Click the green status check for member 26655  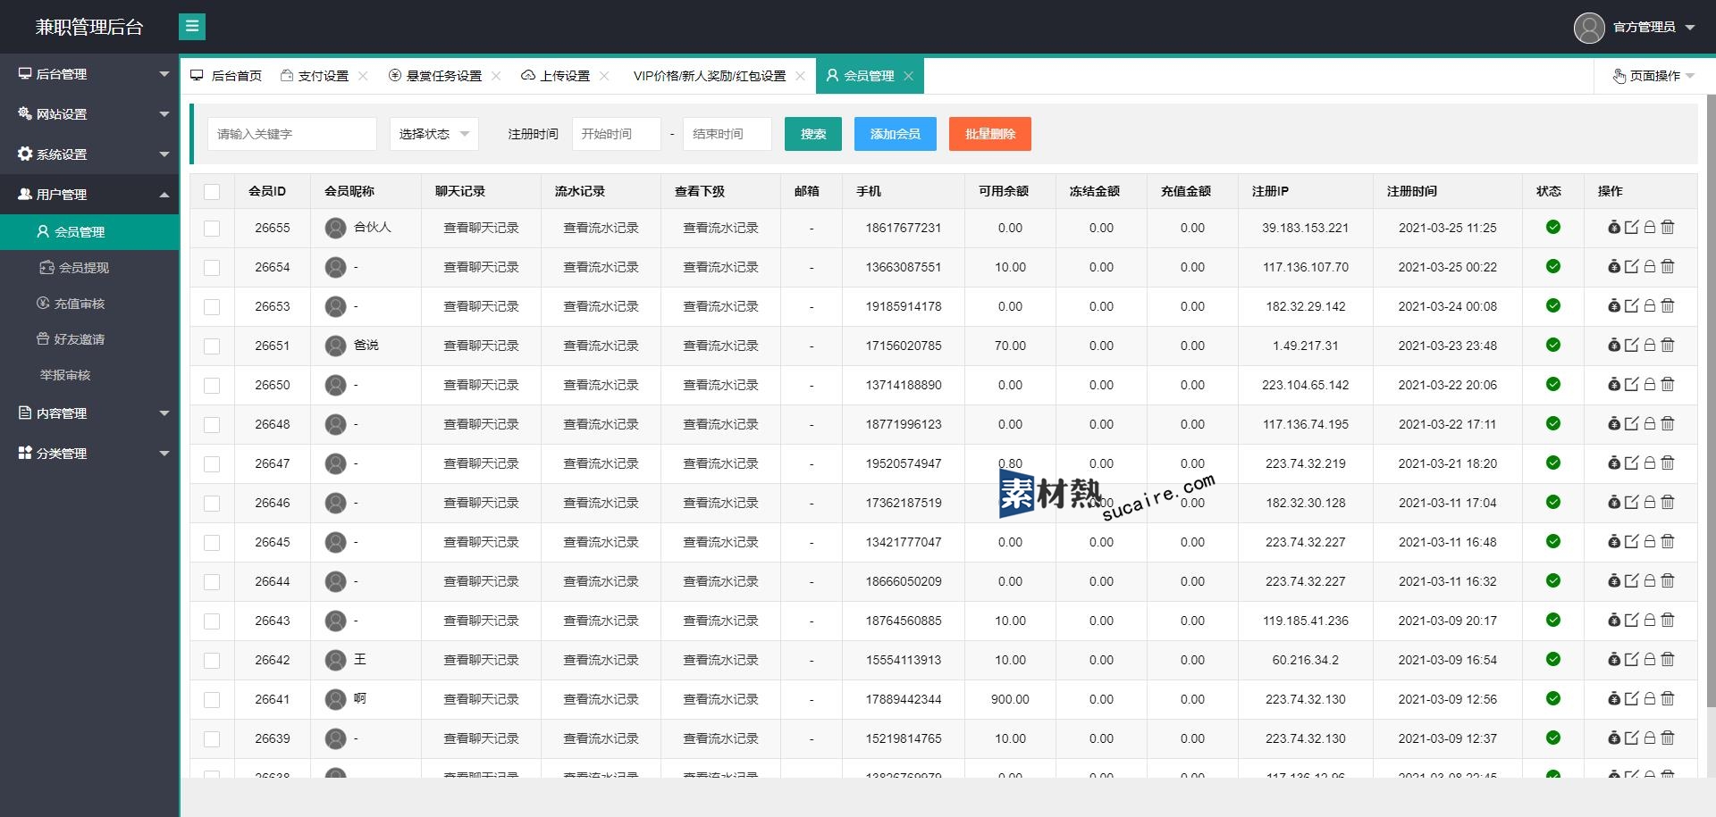coord(1553,228)
